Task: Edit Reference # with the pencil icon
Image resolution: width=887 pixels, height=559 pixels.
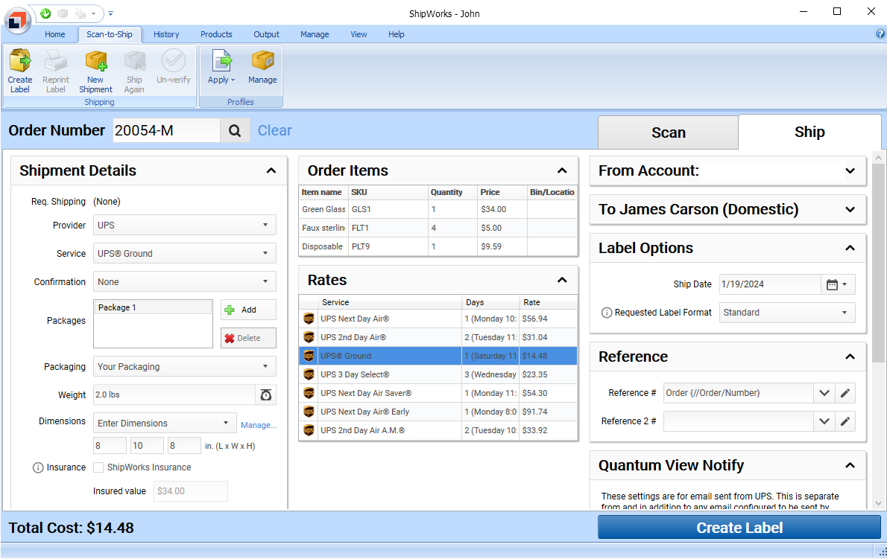Action: (845, 393)
